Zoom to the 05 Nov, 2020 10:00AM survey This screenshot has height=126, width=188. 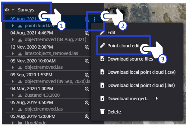(87, 61)
